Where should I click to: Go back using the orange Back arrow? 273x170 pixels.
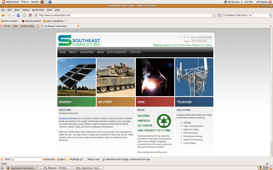click(x=3, y=15)
